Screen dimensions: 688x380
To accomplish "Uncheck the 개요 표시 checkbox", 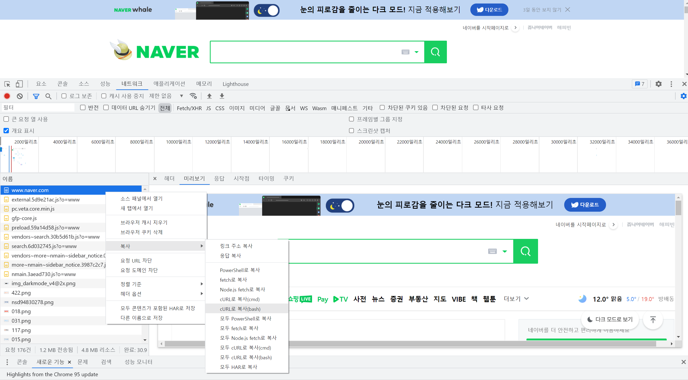I will tap(6, 131).
